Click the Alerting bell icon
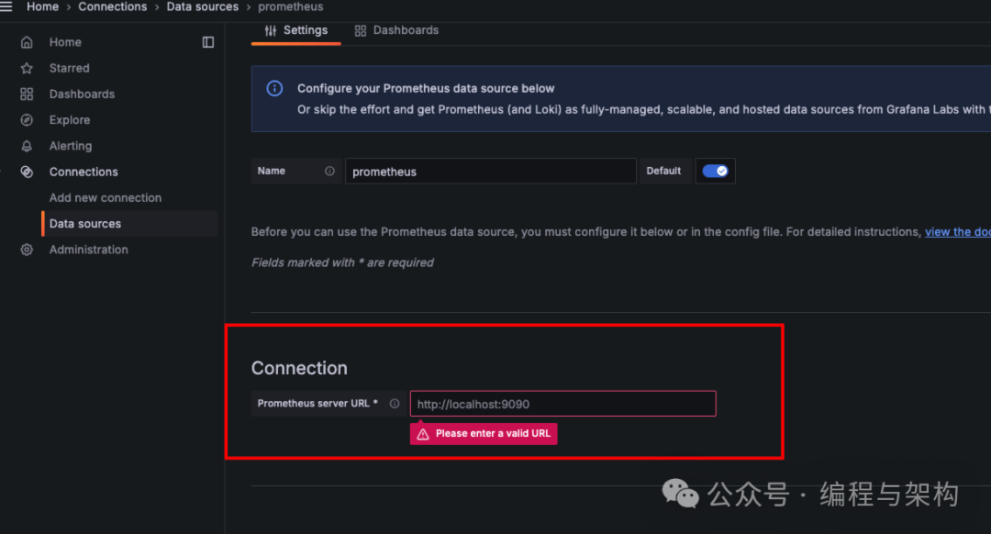Screen dimensions: 991x534 27,146
